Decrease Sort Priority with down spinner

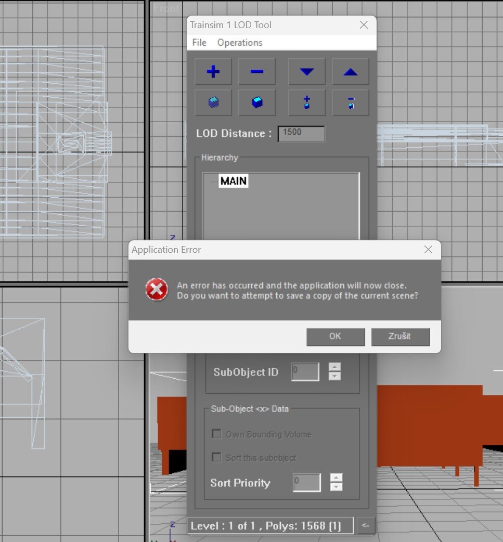(337, 487)
